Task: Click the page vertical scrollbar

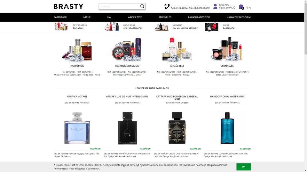Action: pos(305,86)
